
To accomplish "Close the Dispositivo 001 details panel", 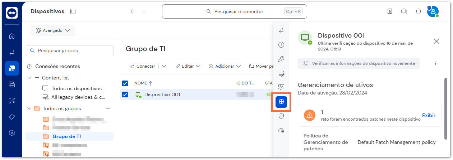I will pos(436,41).
